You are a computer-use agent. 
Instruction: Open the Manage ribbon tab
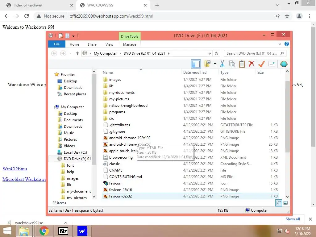[x=130, y=44]
